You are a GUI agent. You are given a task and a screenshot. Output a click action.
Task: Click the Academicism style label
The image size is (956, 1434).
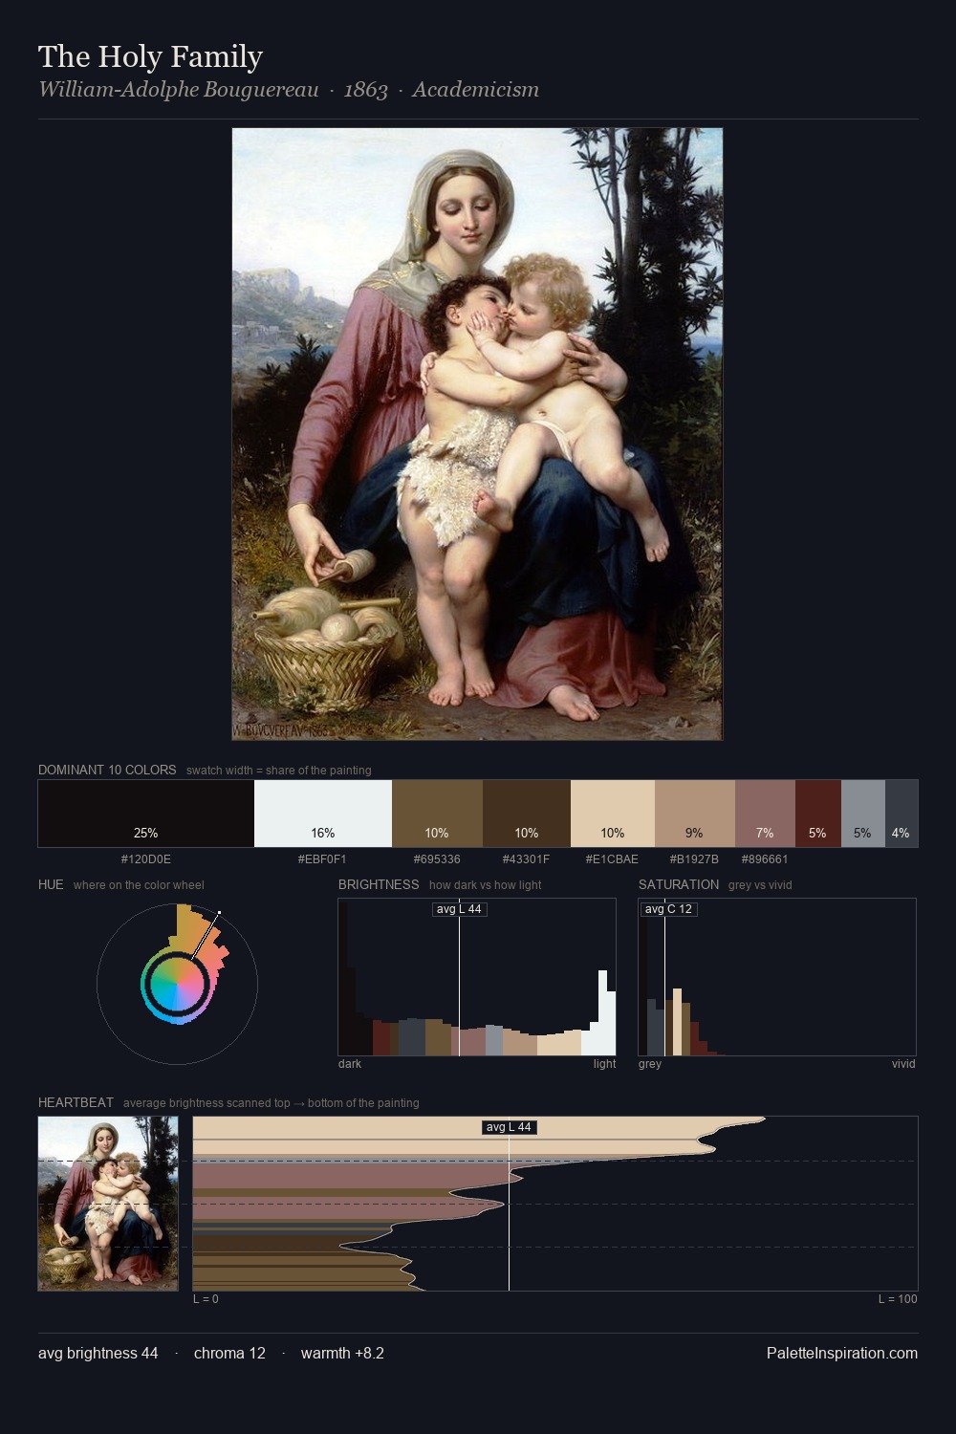475,90
